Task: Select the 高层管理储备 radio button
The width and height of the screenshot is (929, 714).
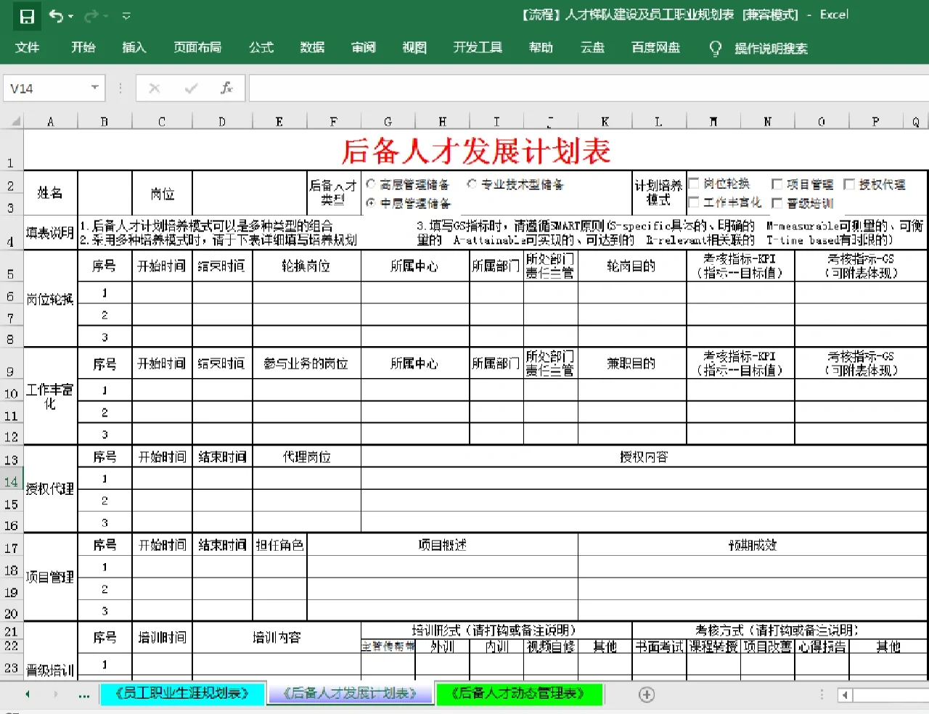Action: pyautogui.click(x=371, y=184)
